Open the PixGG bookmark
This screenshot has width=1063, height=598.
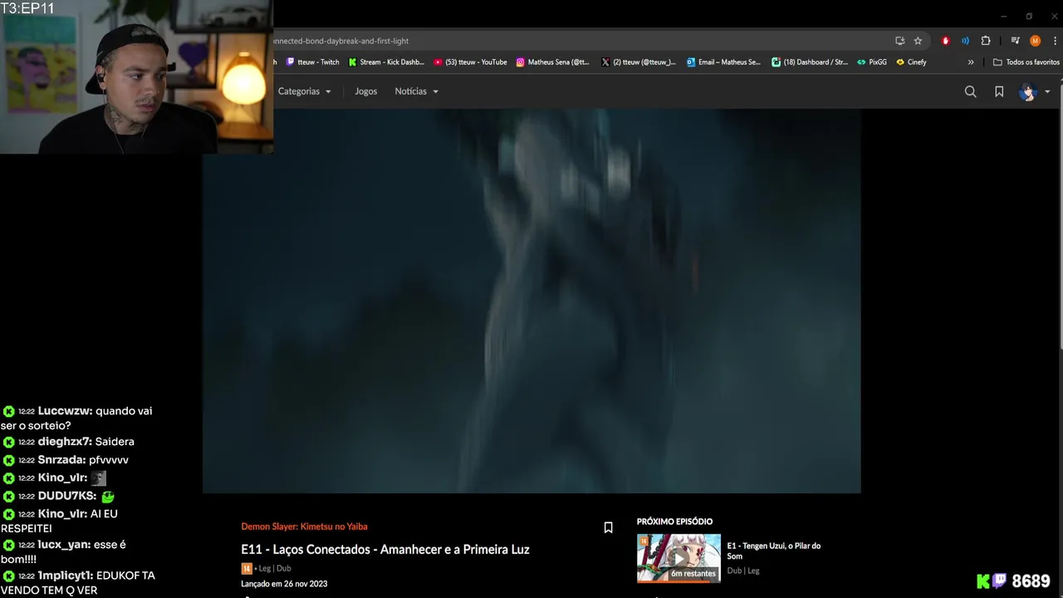[872, 62]
